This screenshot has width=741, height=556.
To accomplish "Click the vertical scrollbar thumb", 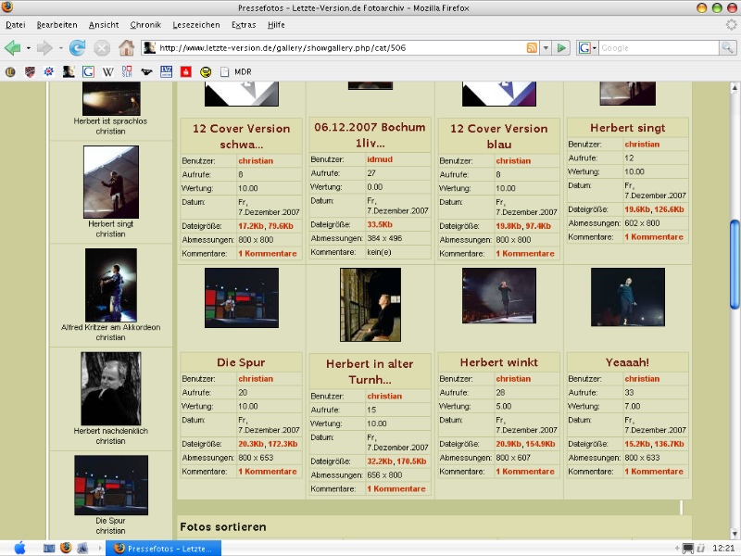I will tap(735, 263).
